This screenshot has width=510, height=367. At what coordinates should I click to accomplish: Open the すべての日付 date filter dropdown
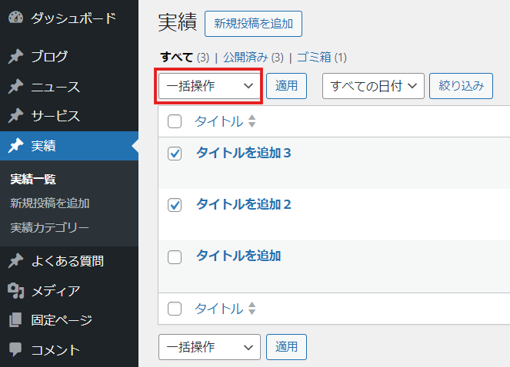pyautogui.click(x=373, y=86)
